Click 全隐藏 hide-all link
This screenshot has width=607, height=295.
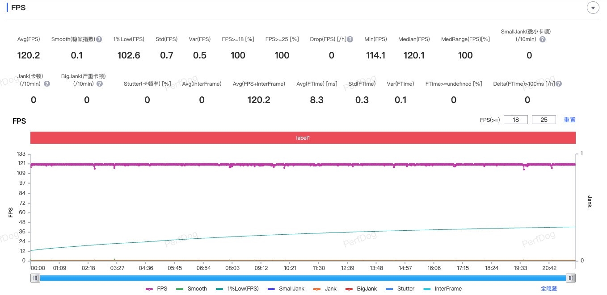[549, 289]
